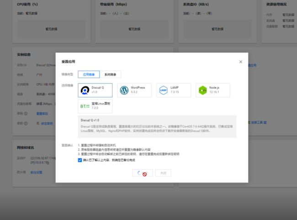Image resolution: width=297 pixels, height=220 pixels.
Task: Click the 网络和域名 section heading
Action: (x=26, y=148)
